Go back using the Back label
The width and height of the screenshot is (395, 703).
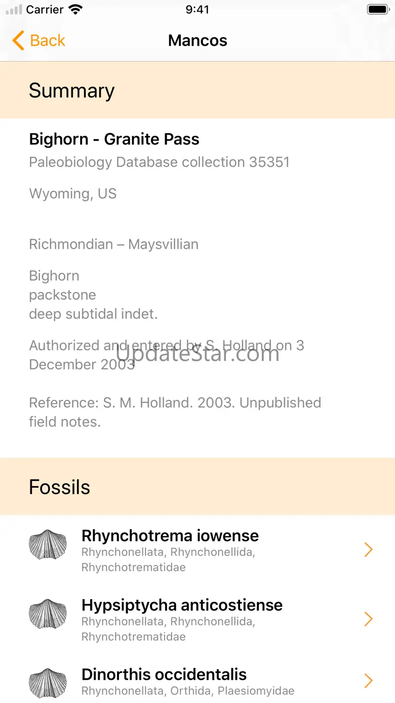[x=48, y=41]
